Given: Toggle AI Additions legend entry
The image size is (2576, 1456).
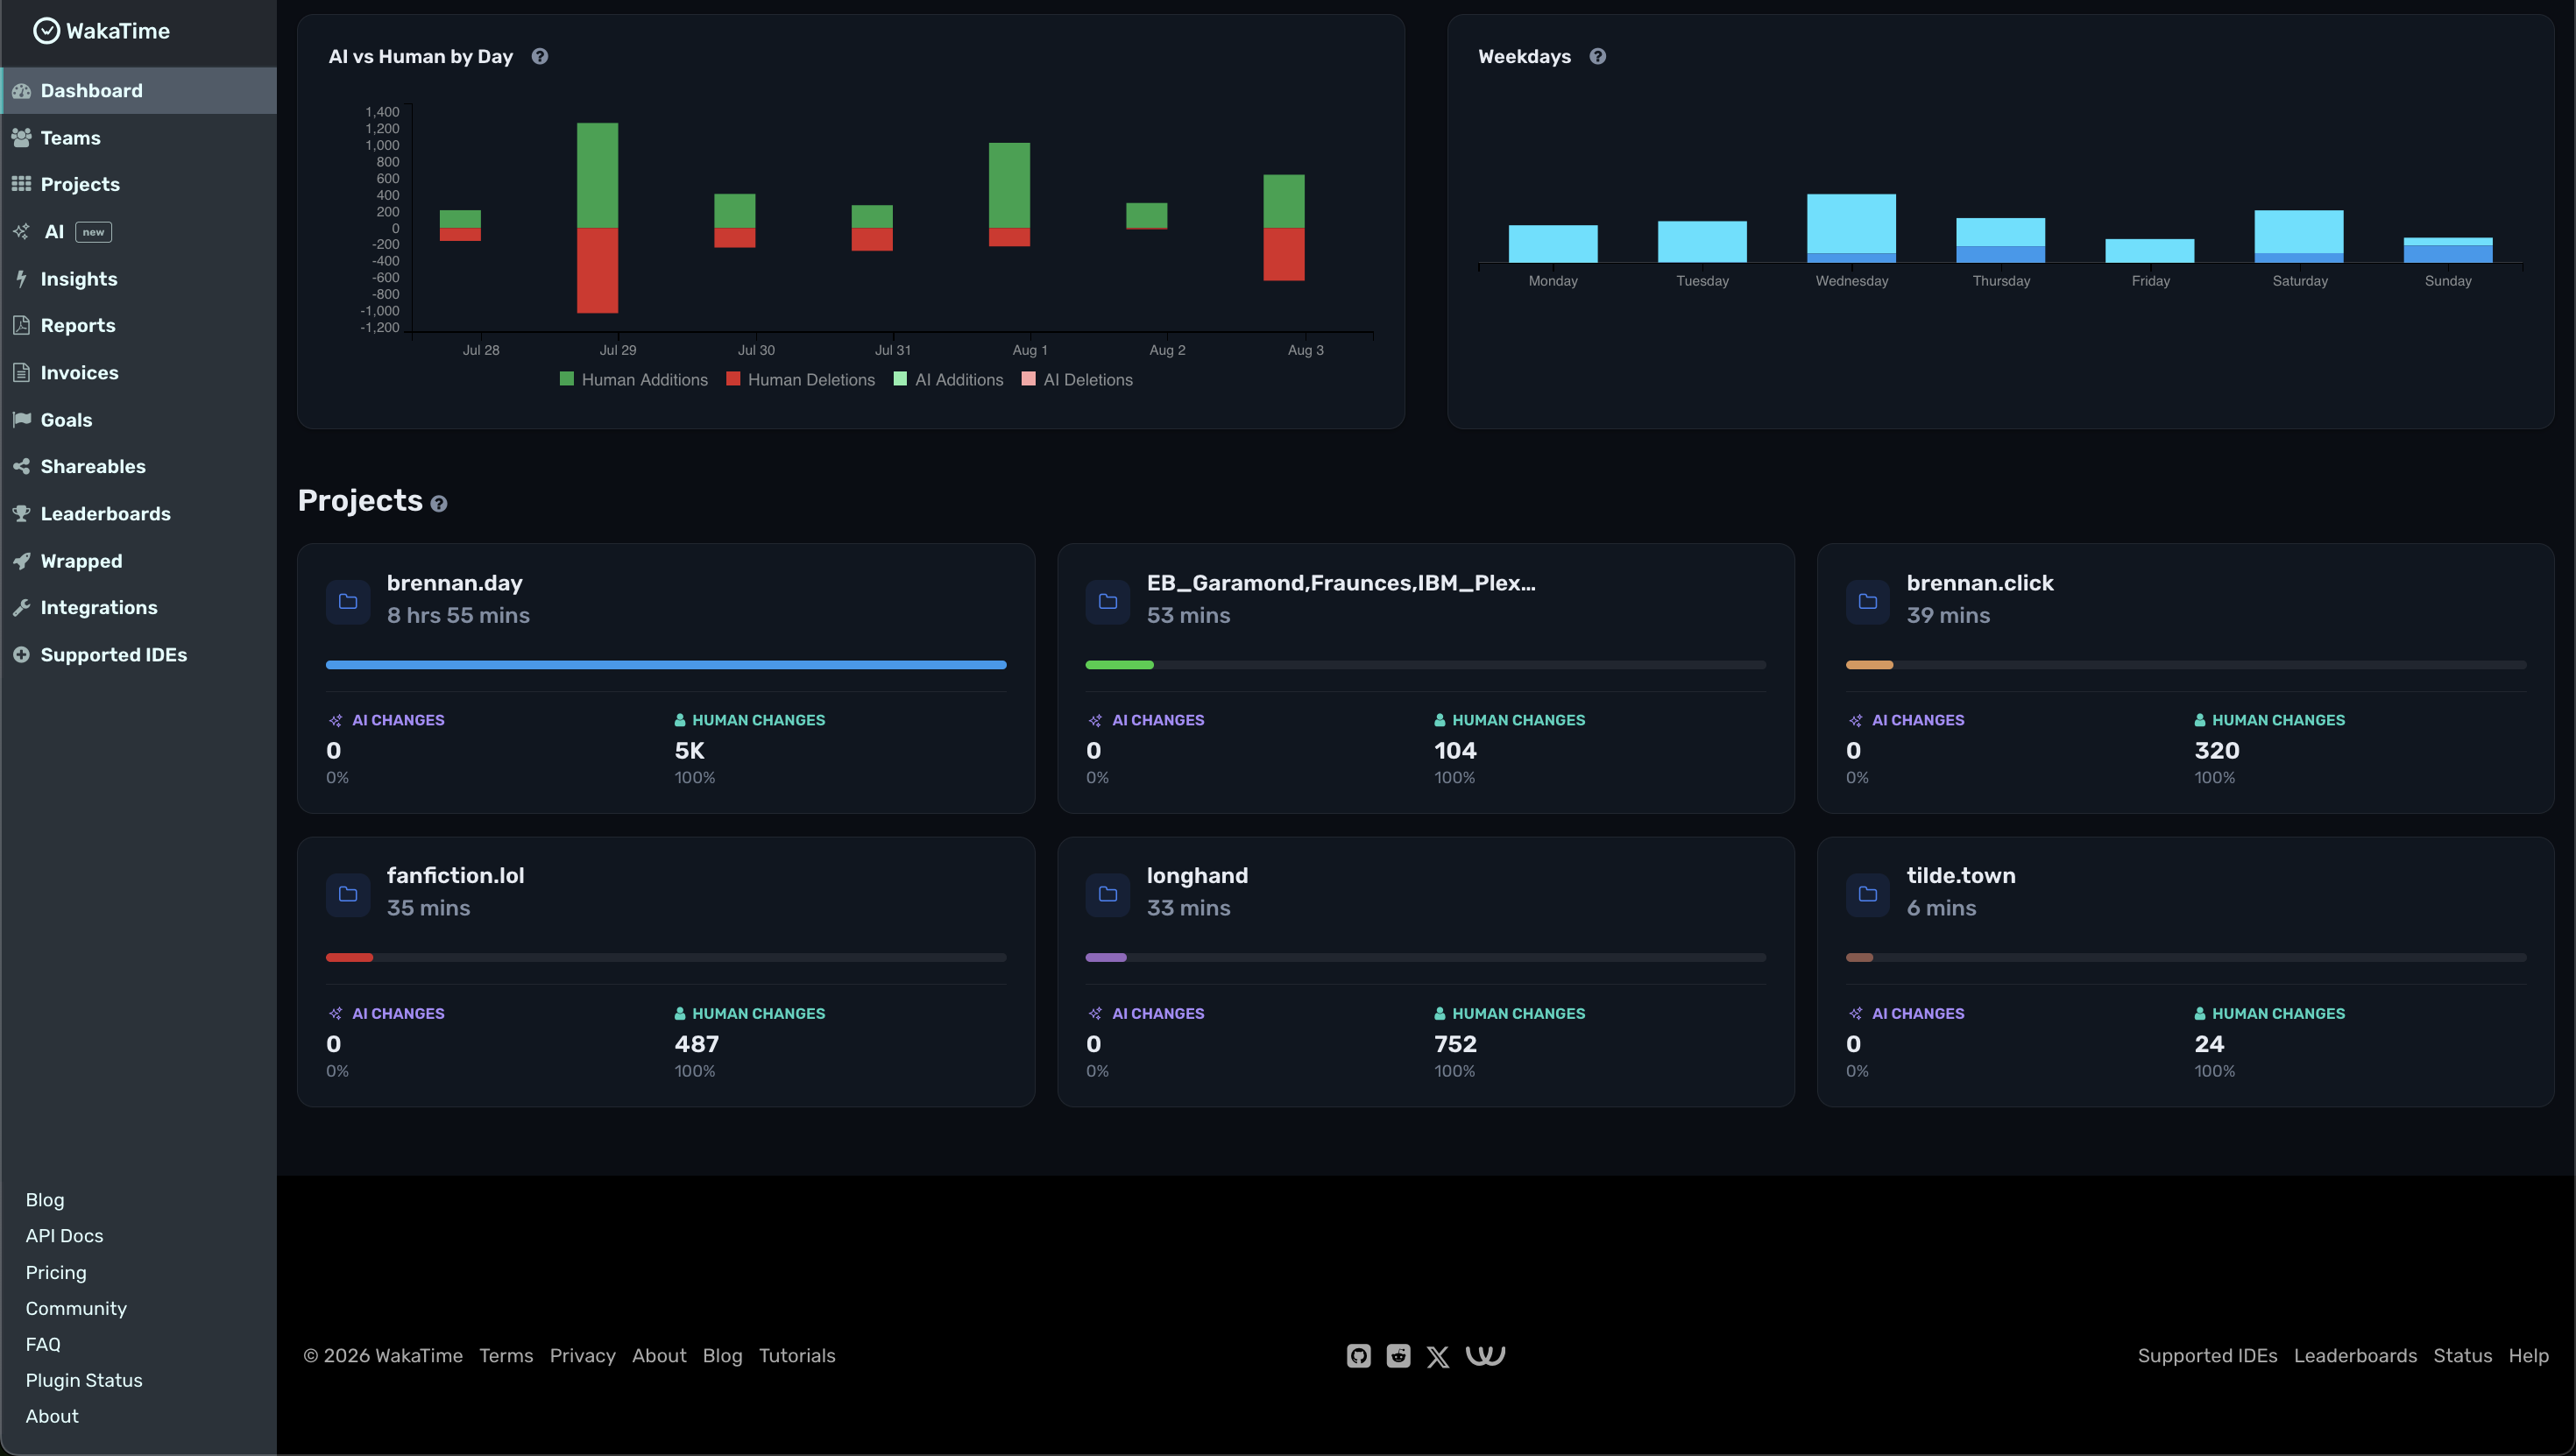Looking at the screenshot, I should 948,380.
